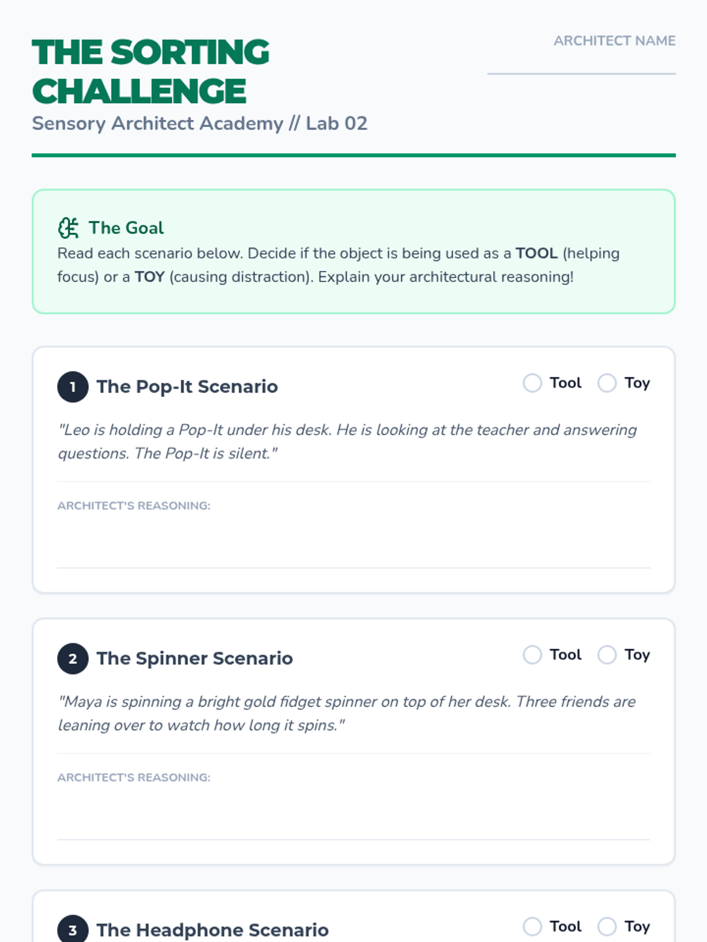Image resolution: width=707 pixels, height=942 pixels.
Task: Click the Maya fidget spinner scenario text
Action: (x=346, y=714)
